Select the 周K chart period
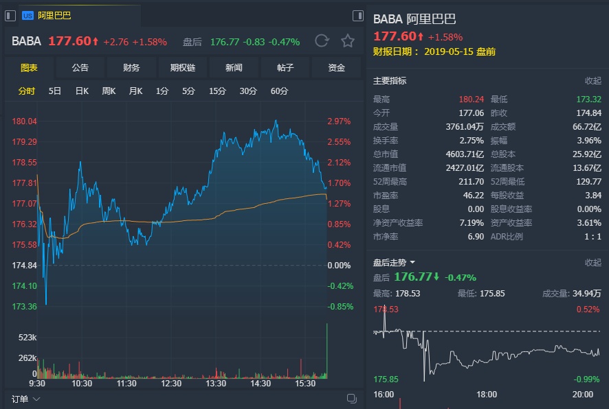 tap(109, 91)
